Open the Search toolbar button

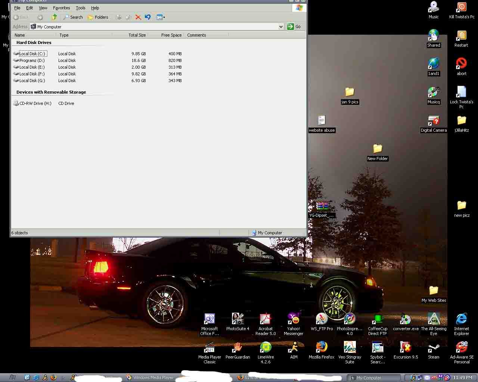tap(73, 17)
